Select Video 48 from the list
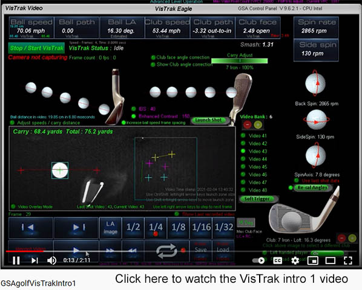The height and width of the screenshot is (290, 362). coord(254,190)
